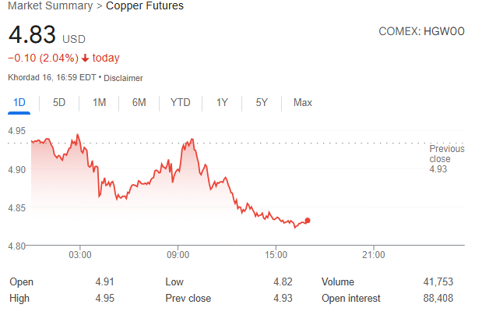Select the 1D time range tab
The width and height of the screenshot is (482, 315).
coord(19,103)
